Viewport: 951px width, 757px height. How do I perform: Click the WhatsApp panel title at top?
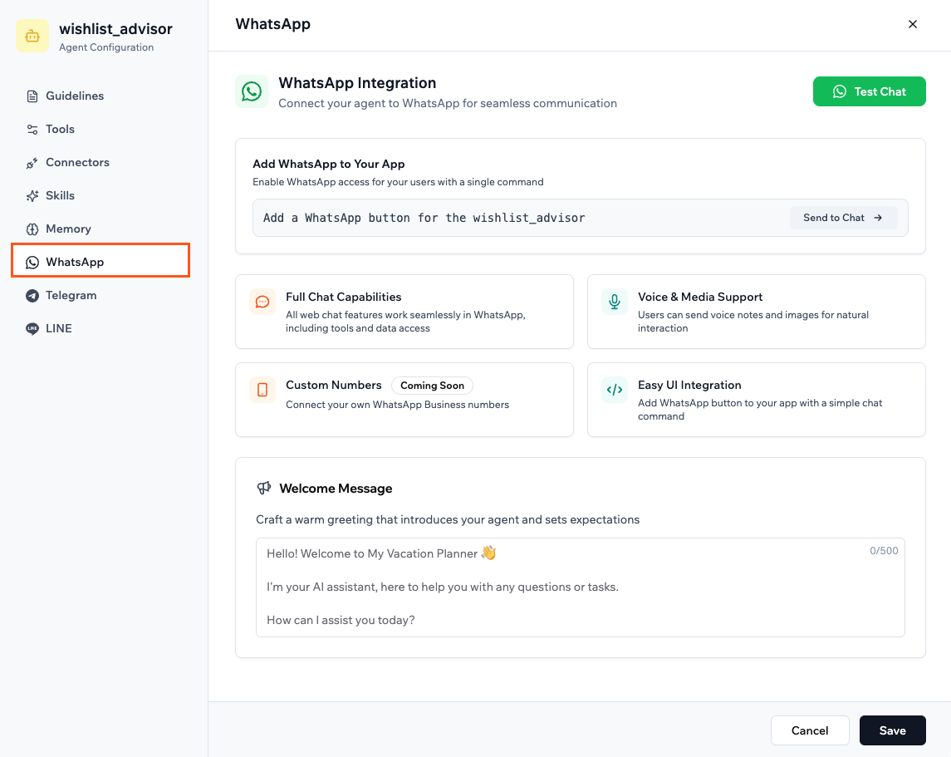click(273, 24)
